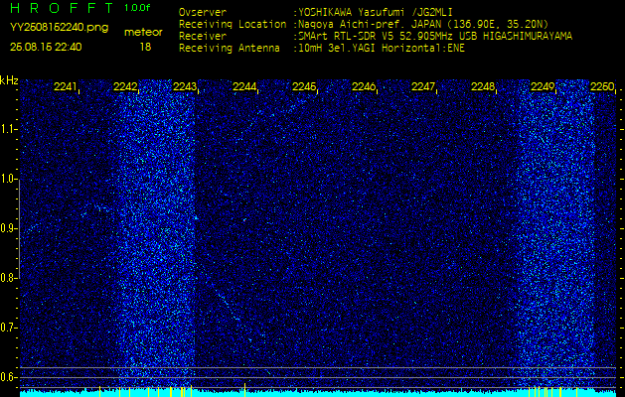Click the 2242 time axis label

pyautogui.click(x=125, y=86)
